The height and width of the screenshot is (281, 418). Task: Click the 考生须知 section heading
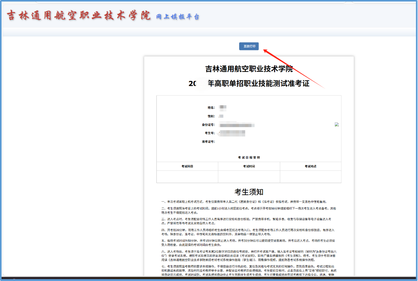(249, 192)
